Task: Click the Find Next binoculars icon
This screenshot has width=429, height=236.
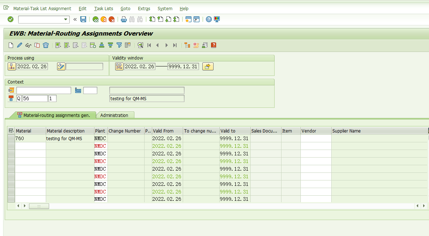Action: pos(140,19)
